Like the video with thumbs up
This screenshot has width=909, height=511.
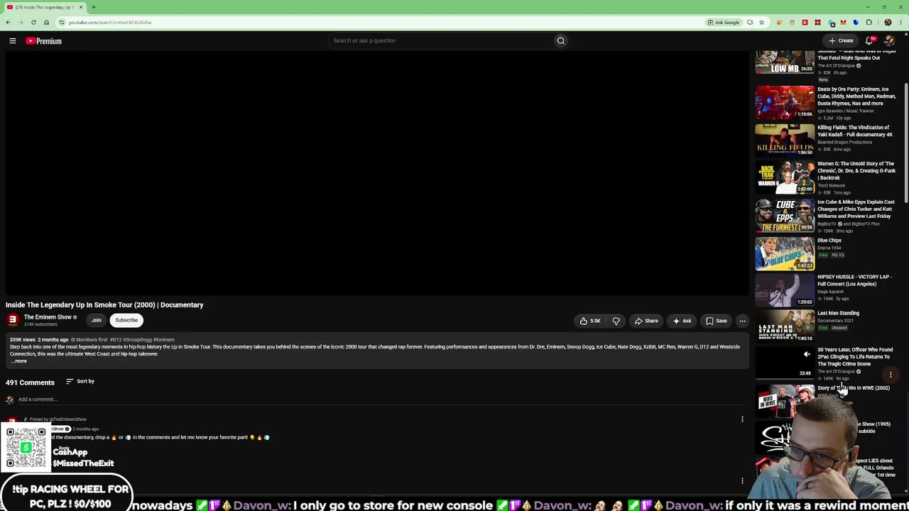coord(590,321)
